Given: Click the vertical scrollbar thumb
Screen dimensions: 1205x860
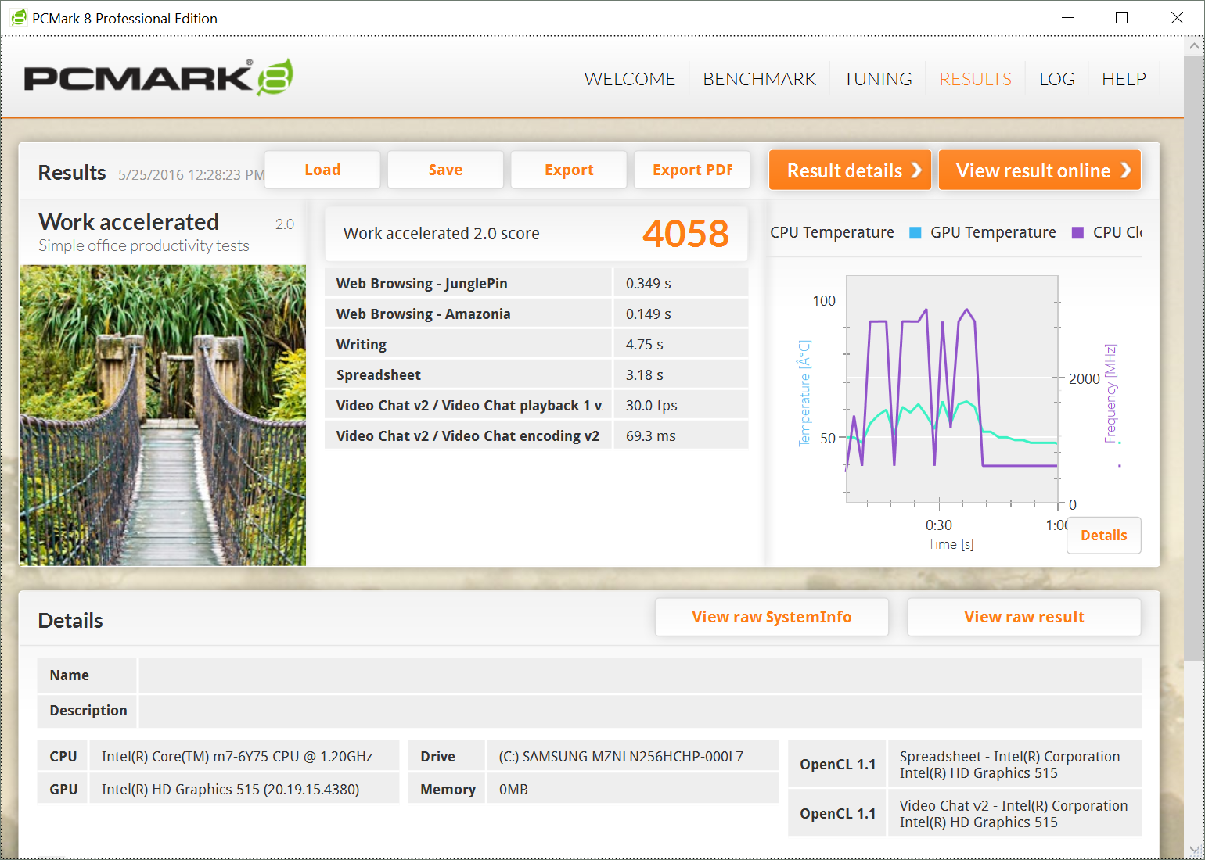Looking at the screenshot, I should coord(1194,358).
